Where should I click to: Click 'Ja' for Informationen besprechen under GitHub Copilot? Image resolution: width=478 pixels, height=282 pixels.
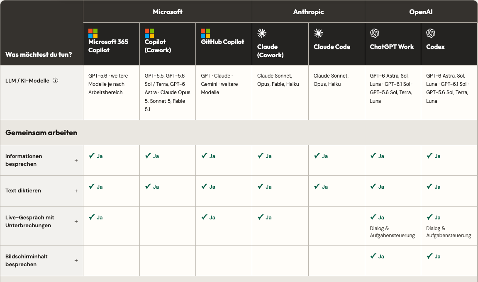pyautogui.click(x=212, y=156)
